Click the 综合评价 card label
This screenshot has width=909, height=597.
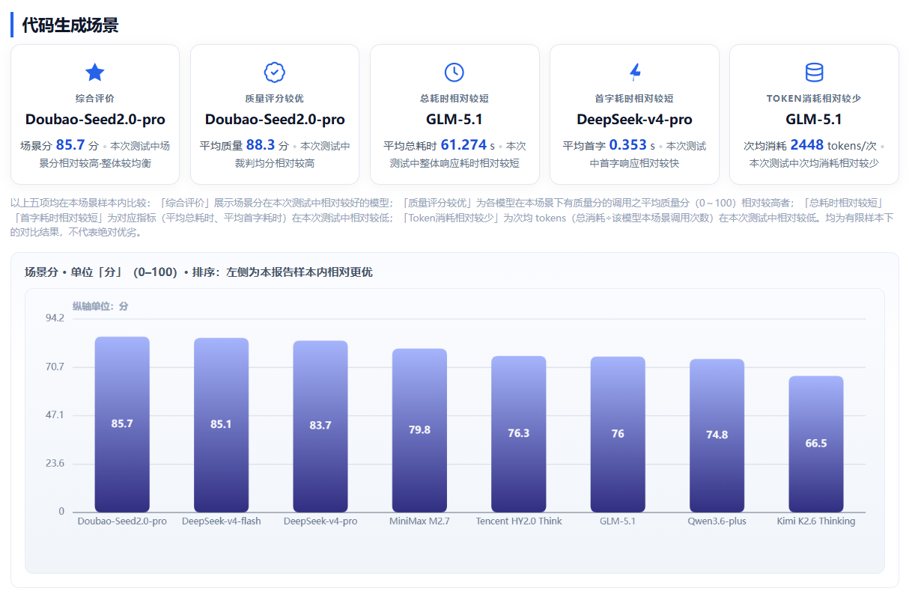95,99
